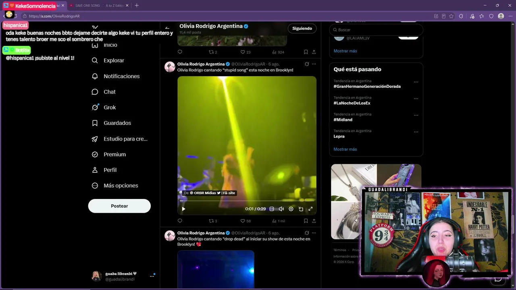Open #GranHermanoGeneraciónDorada trend

[367, 87]
